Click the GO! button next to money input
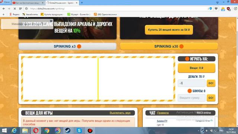The height and width of the screenshot is (134, 238). tap(211, 83)
